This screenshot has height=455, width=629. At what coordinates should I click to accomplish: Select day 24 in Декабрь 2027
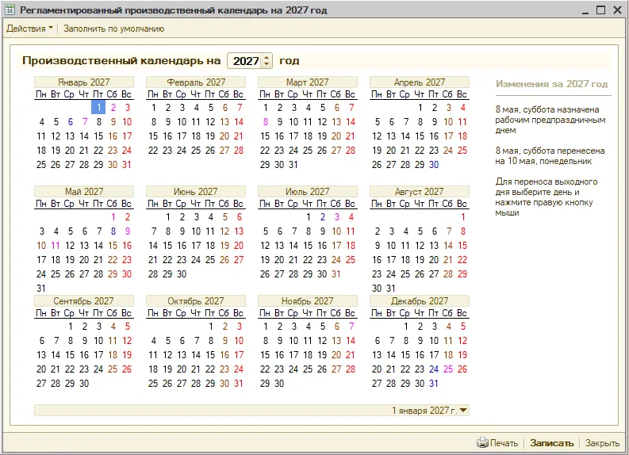tap(434, 369)
